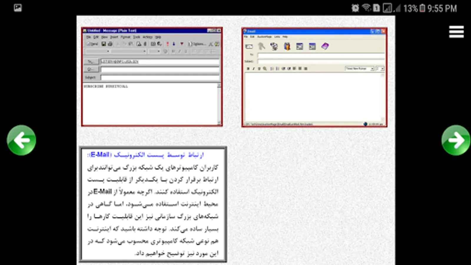
Task: Click the grey person icon in Email toolbar
Action: [261, 46]
